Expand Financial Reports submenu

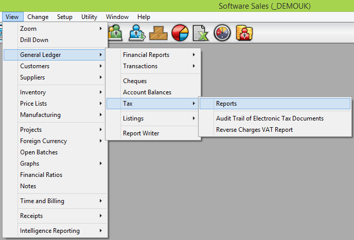[x=153, y=55]
